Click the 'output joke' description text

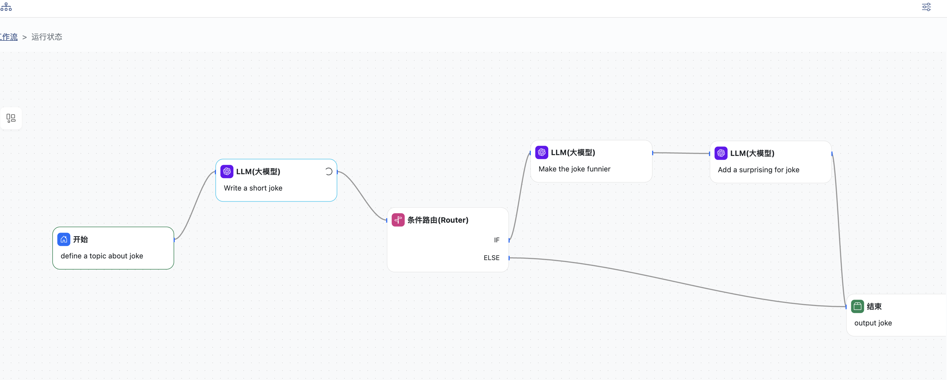873,323
